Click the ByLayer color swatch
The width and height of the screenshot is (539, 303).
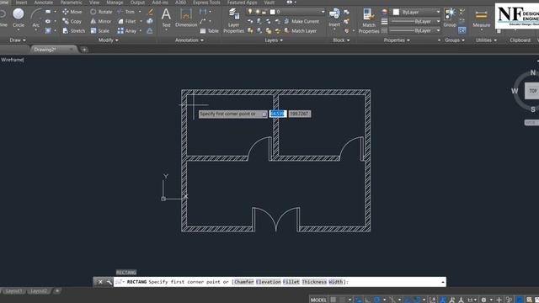coord(397,12)
